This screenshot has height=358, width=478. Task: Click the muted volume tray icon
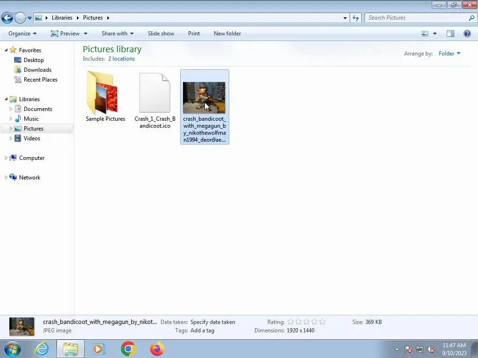click(x=431, y=349)
